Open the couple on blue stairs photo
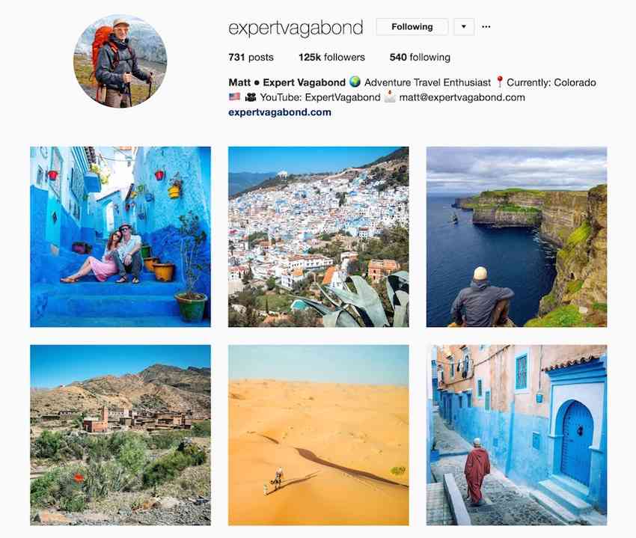Screen dimensions: 636x538 [120, 236]
